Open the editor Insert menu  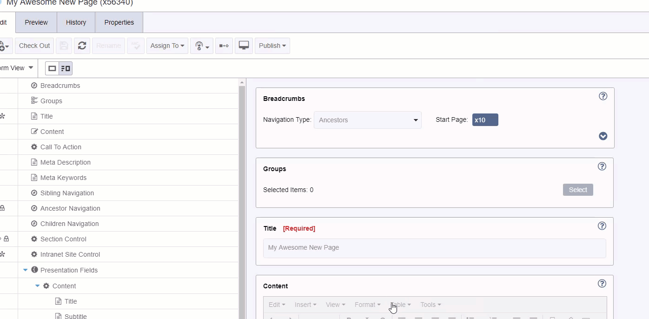[x=305, y=305]
